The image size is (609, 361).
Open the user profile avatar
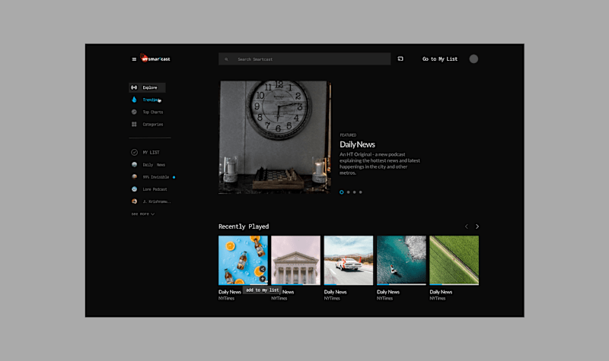click(x=473, y=59)
